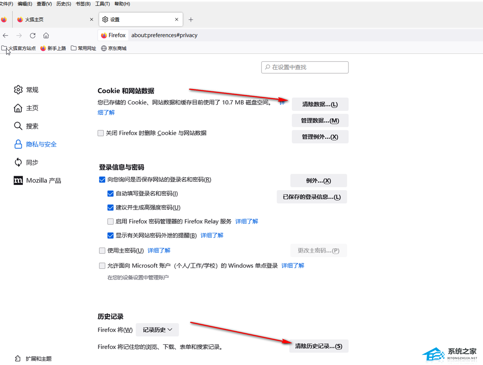Reload the page with refresh icon

point(33,35)
